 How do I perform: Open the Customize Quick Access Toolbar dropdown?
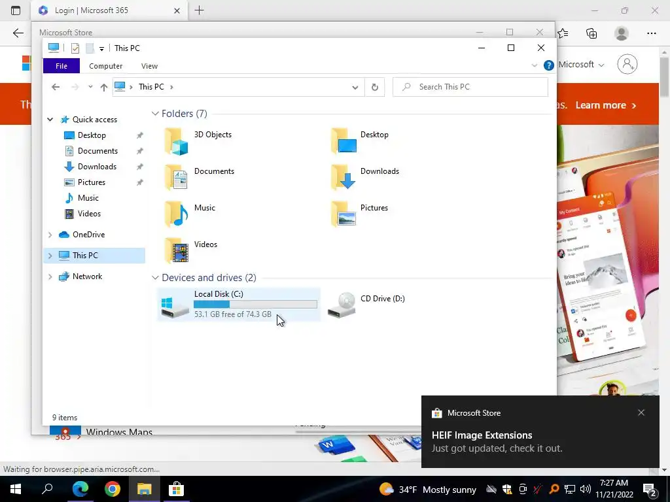pyautogui.click(x=101, y=48)
